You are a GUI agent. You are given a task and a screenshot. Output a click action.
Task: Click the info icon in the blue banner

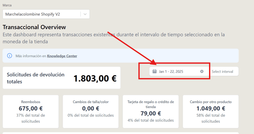click(x=9, y=56)
